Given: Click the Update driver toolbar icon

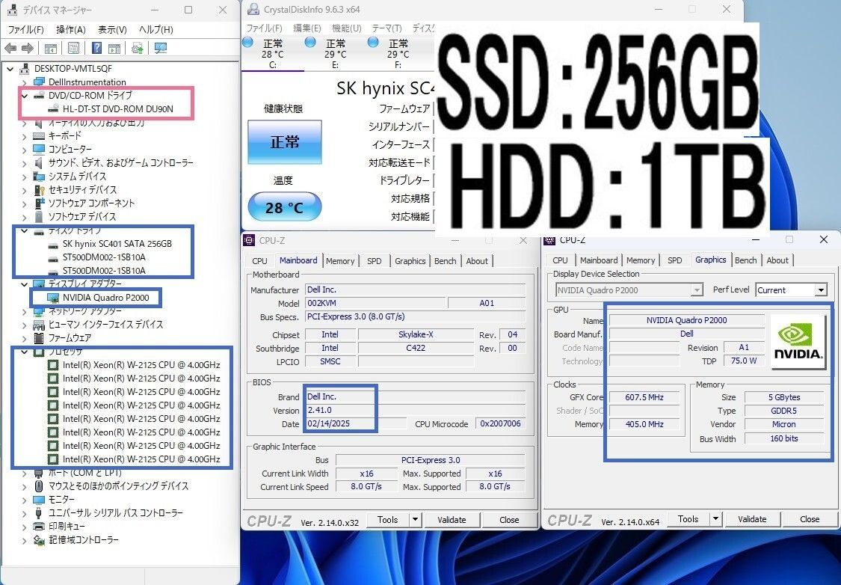Looking at the screenshot, I should (138, 49).
